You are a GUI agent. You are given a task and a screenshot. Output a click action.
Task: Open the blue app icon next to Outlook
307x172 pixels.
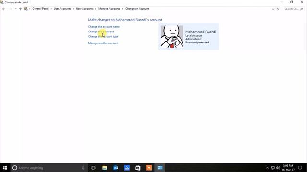coord(127,168)
